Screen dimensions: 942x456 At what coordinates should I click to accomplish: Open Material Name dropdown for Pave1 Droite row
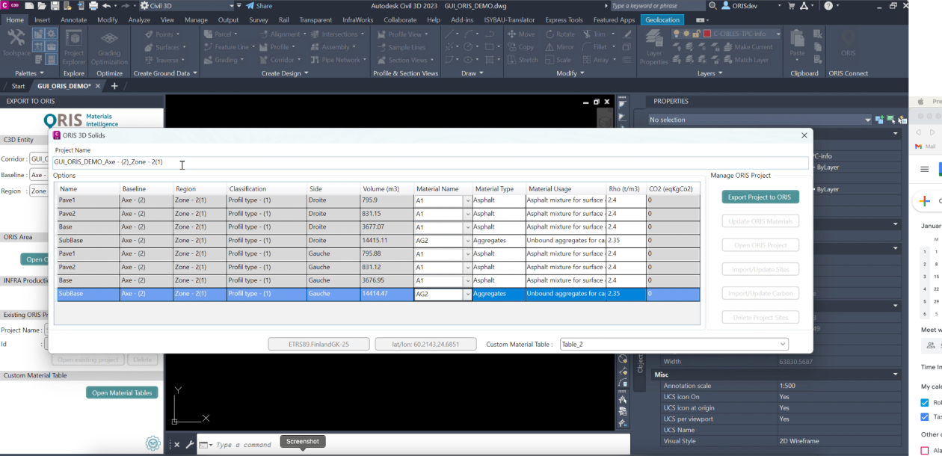pyautogui.click(x=468, y=200)
